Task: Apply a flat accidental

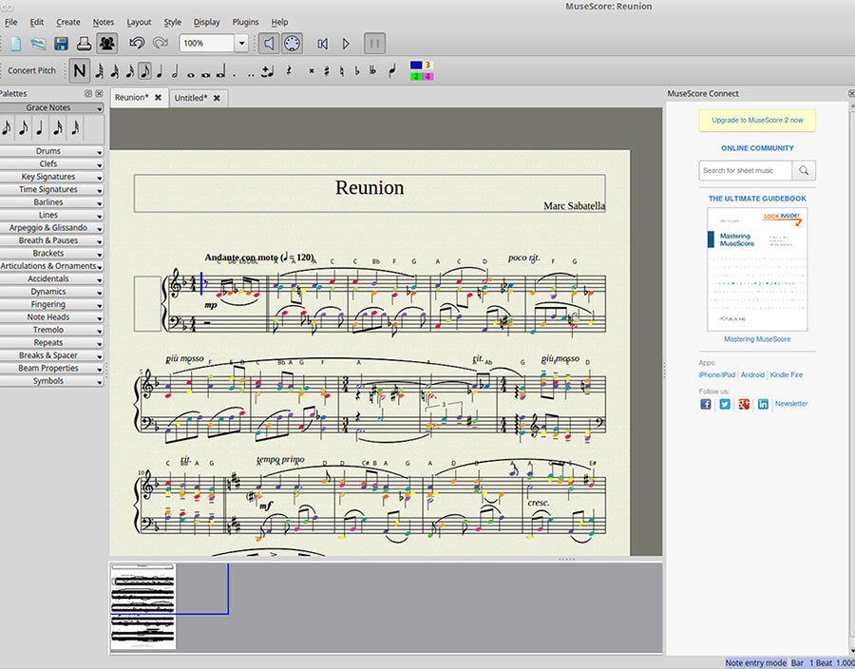Action: [357, 71]
